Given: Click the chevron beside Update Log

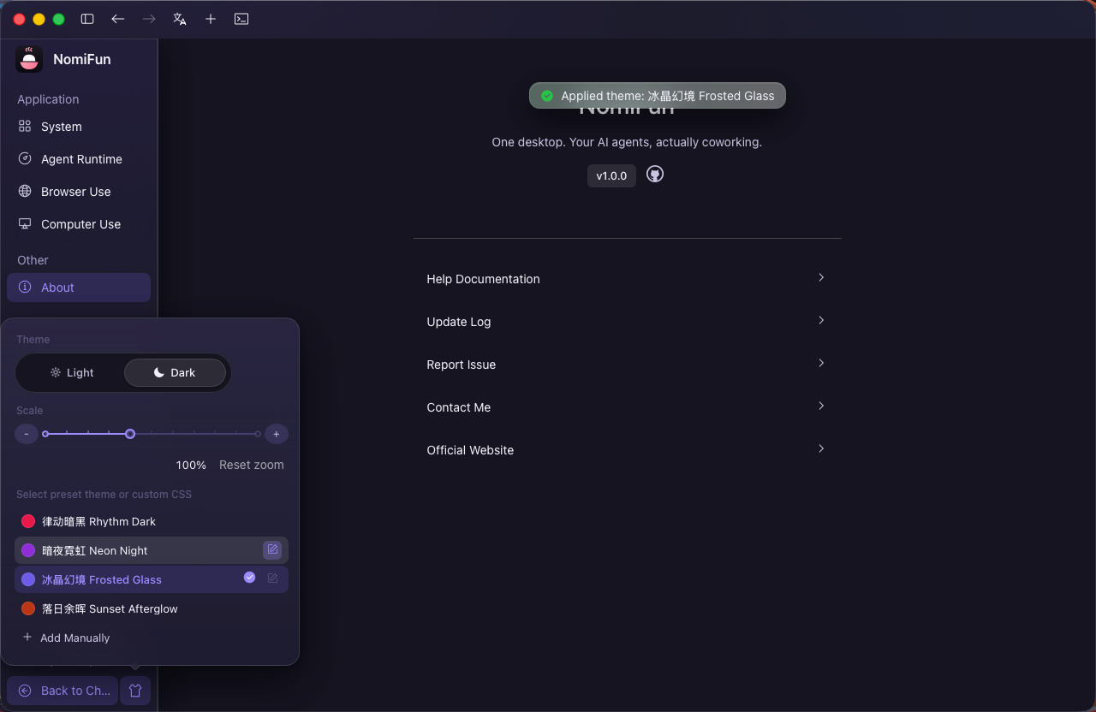Looking at the screenshot, I should coord(821,320).
